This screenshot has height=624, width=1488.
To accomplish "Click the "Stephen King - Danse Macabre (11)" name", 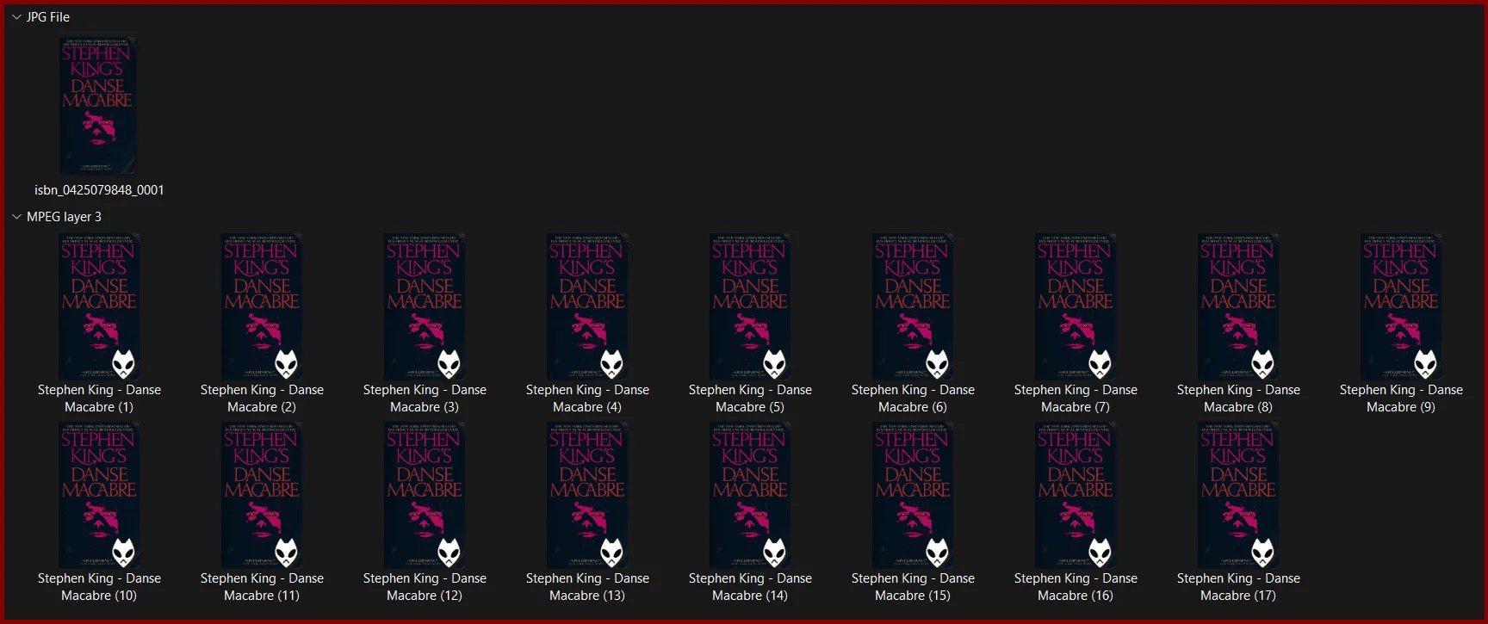I will coord(262,587).
